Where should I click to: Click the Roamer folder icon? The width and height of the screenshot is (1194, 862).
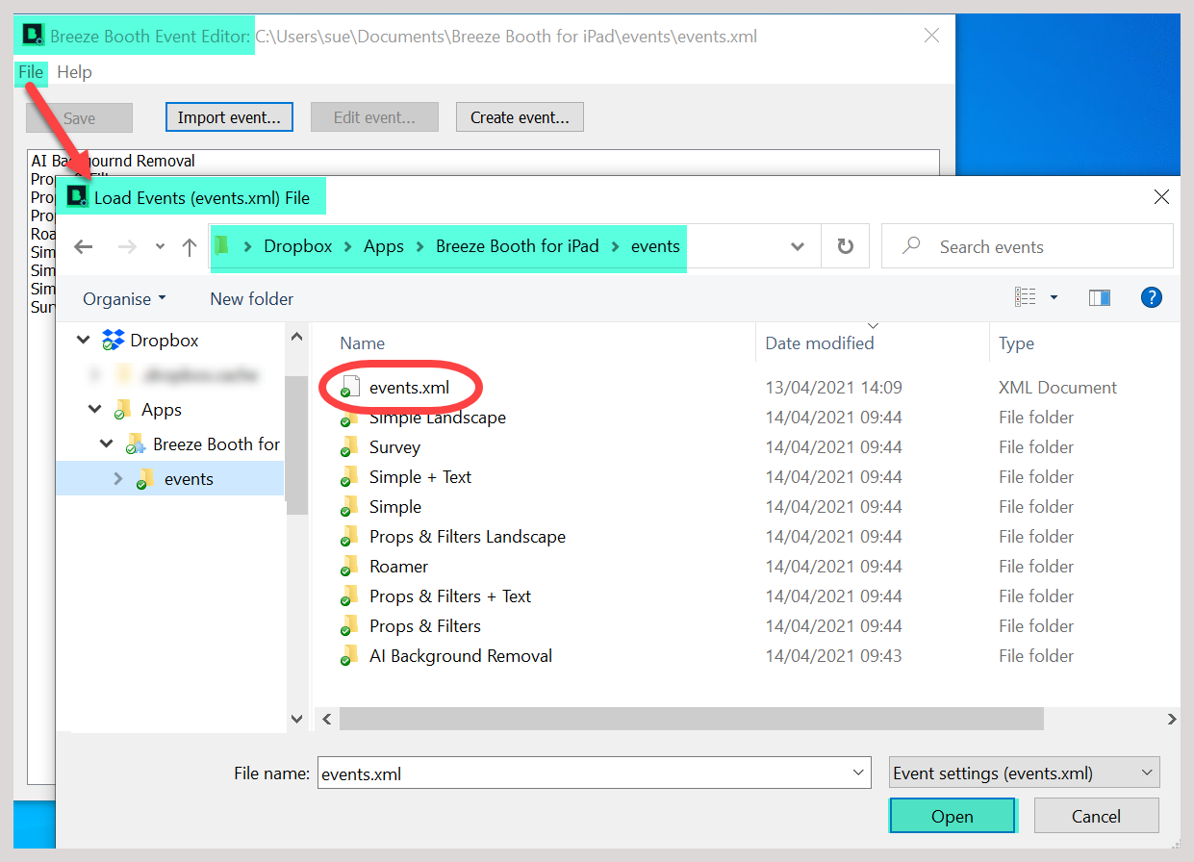[x=348, y=567]
